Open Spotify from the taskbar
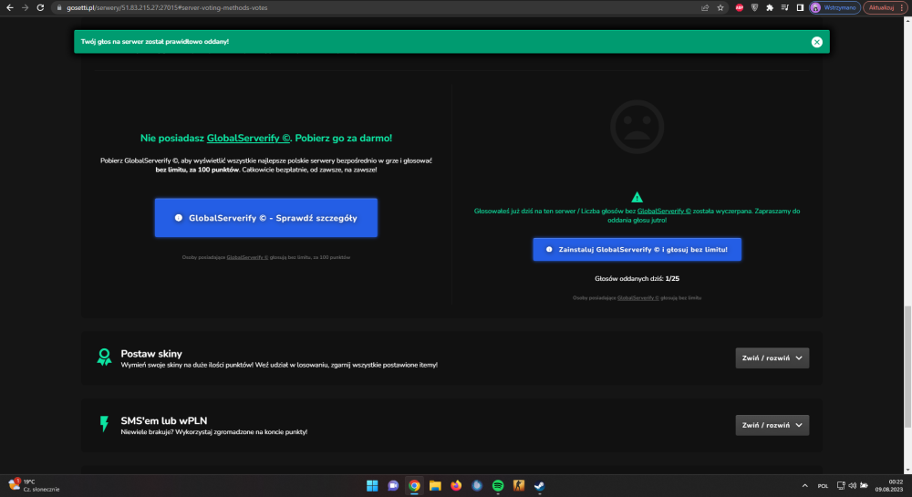 (x=498, y=485)
